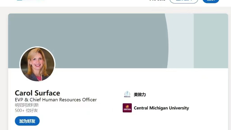Click the white ring border around the profile photo
This screenshot has height=130, width=231.
coord(37,47)
